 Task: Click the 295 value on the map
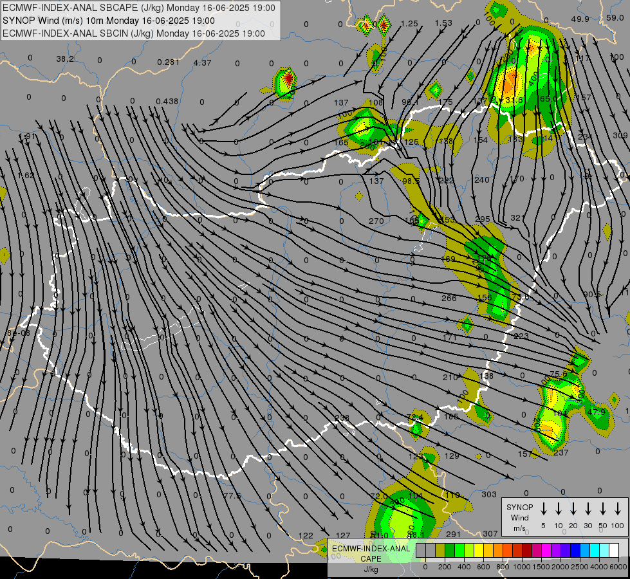click(483, 219)
